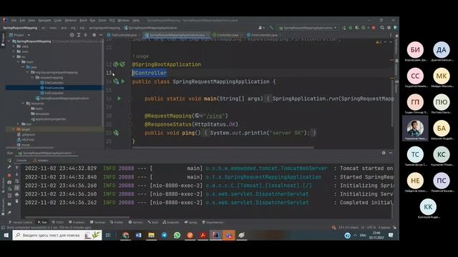Image resolution: width=458 pixels, height=257 pixels.
Task: Open the Refactor menu
Action: [71, 21]
